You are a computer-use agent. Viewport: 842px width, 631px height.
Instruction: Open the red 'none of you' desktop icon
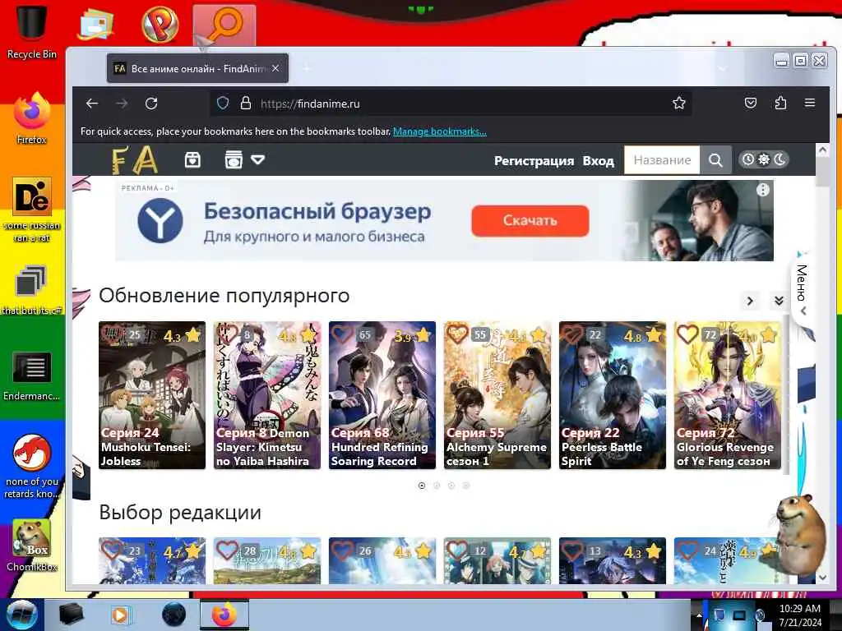point(31,466)
